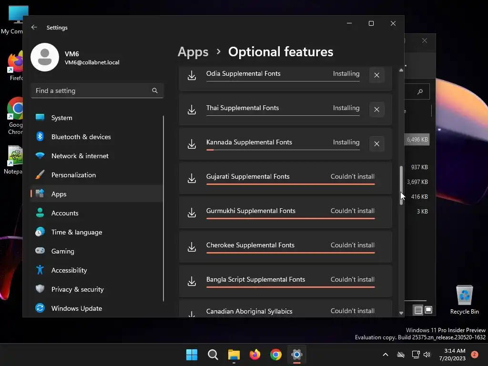Open System settings
488x366 pixels.
tap(96, 118)
